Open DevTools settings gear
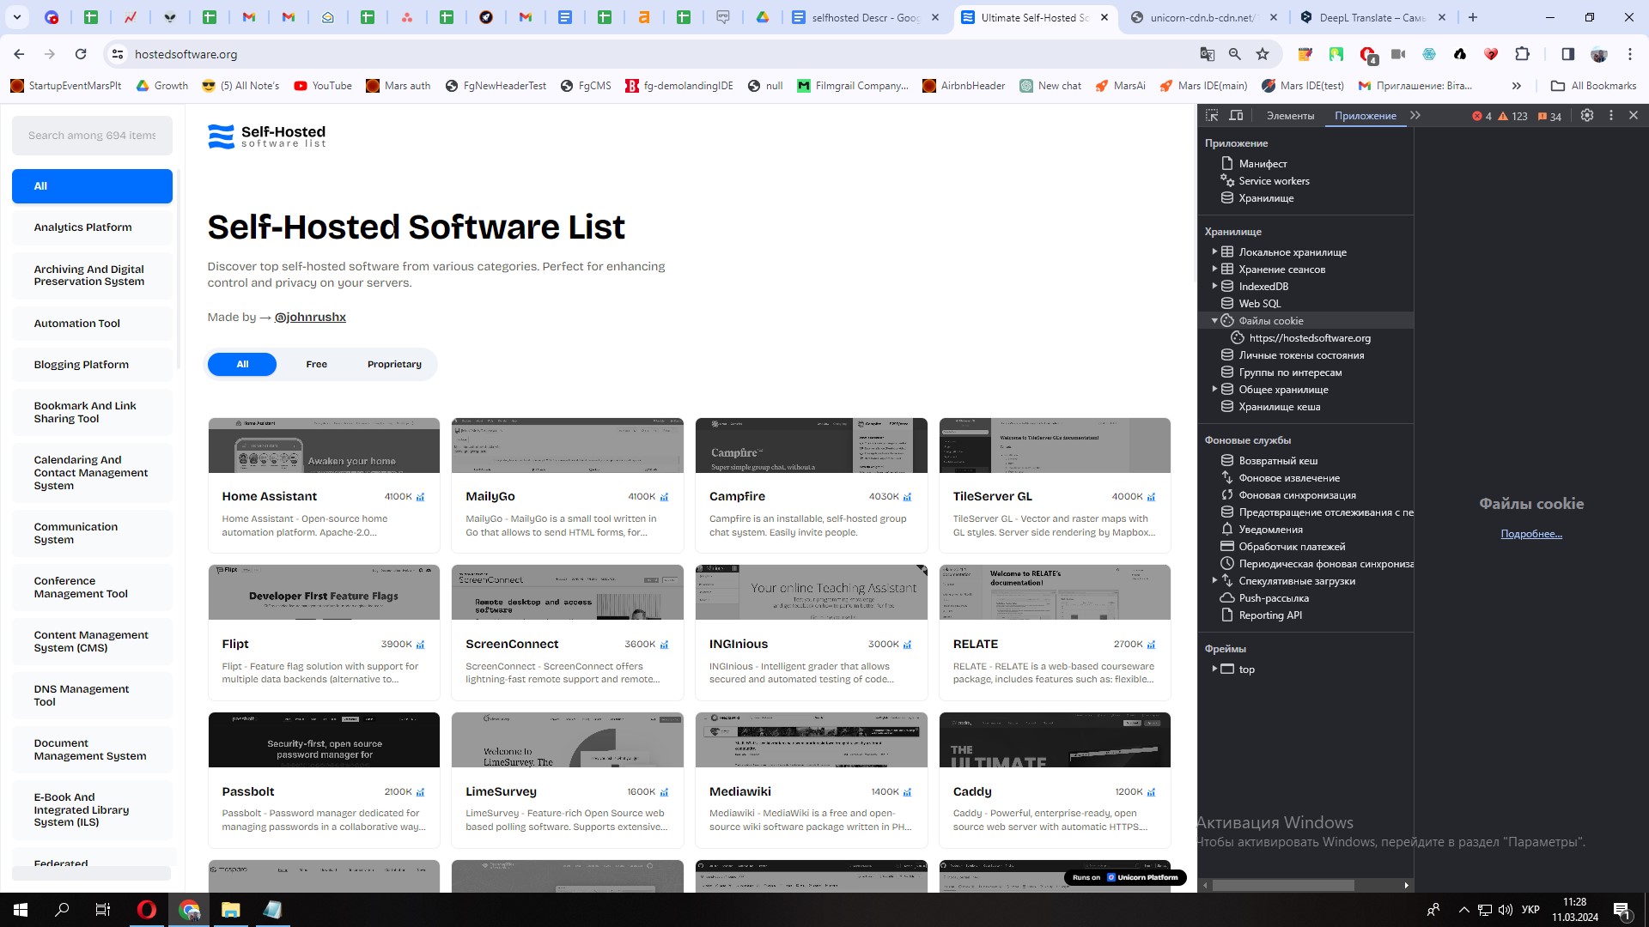Image resolution: width=1649 pixels, height=927 pixels. (1587, 116)
